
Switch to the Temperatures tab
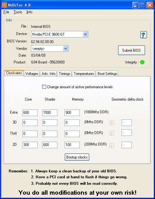click(x=84, y=74)
